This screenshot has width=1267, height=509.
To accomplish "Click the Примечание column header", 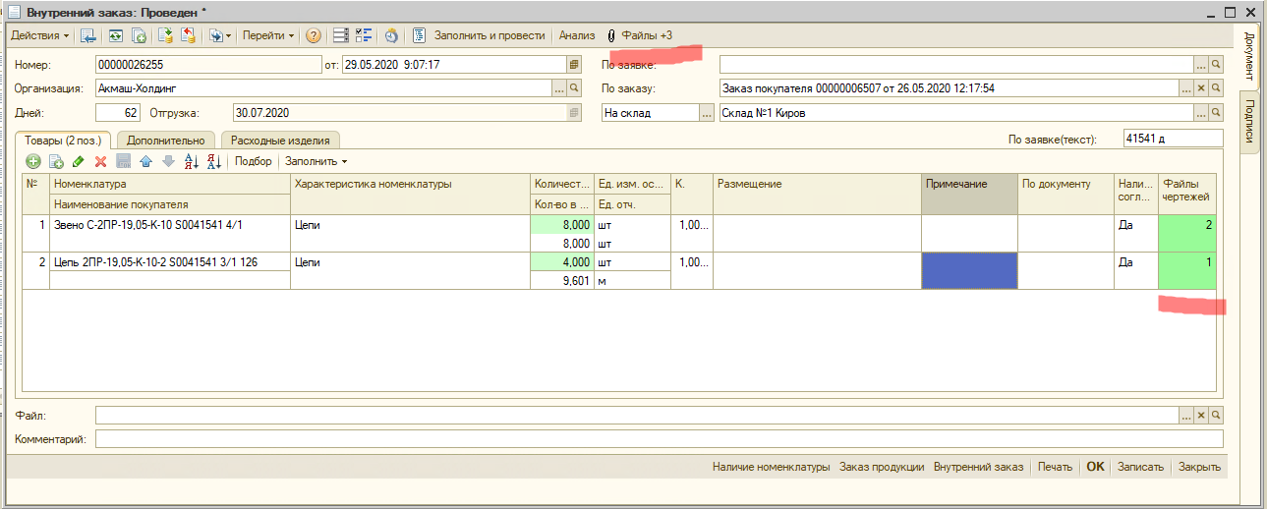I will 969,195.
